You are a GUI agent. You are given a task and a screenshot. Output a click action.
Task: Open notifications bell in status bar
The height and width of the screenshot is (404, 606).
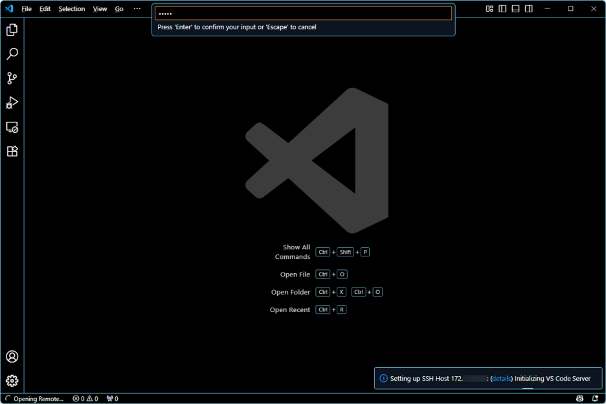click(x=595, y=399)
